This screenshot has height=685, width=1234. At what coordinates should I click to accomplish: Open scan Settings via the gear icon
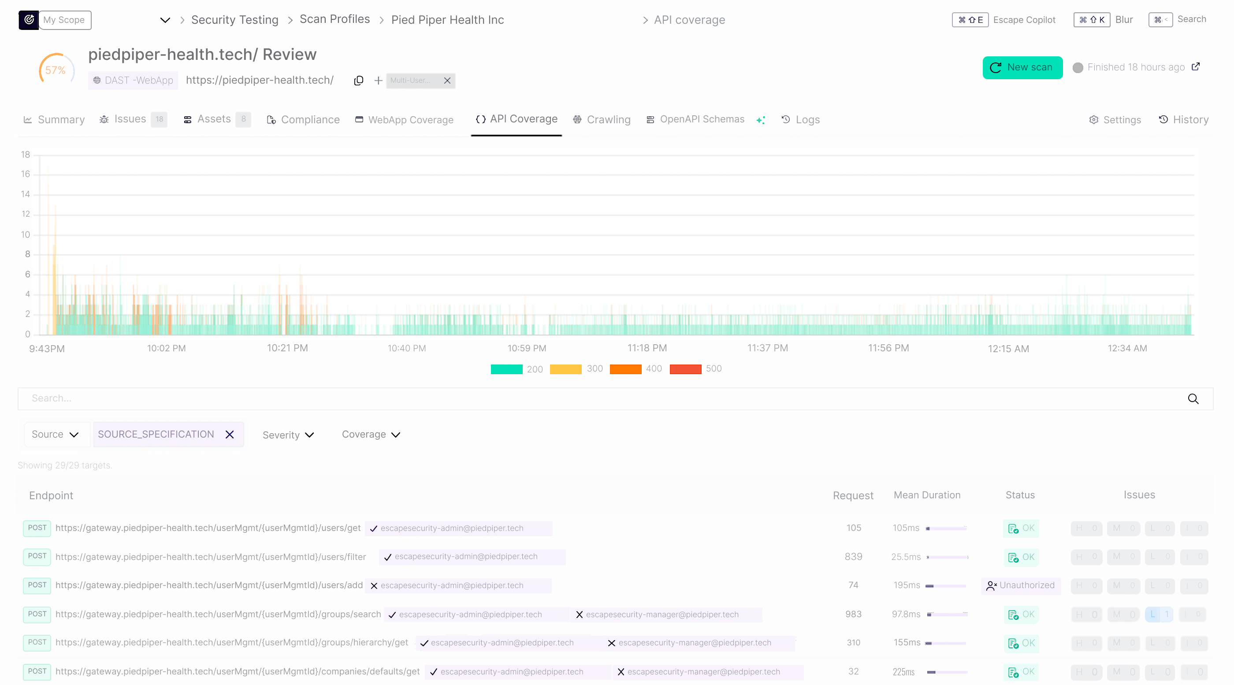click(1094, 120)
